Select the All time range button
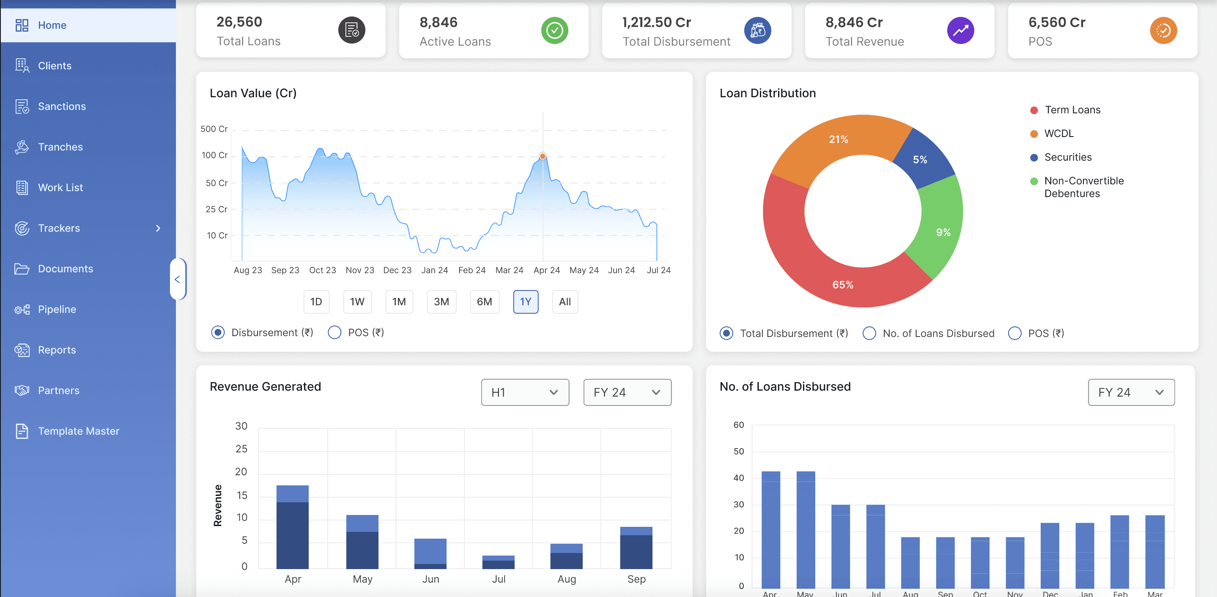The height and width of the screenshot is (597, 1217). 565,302
